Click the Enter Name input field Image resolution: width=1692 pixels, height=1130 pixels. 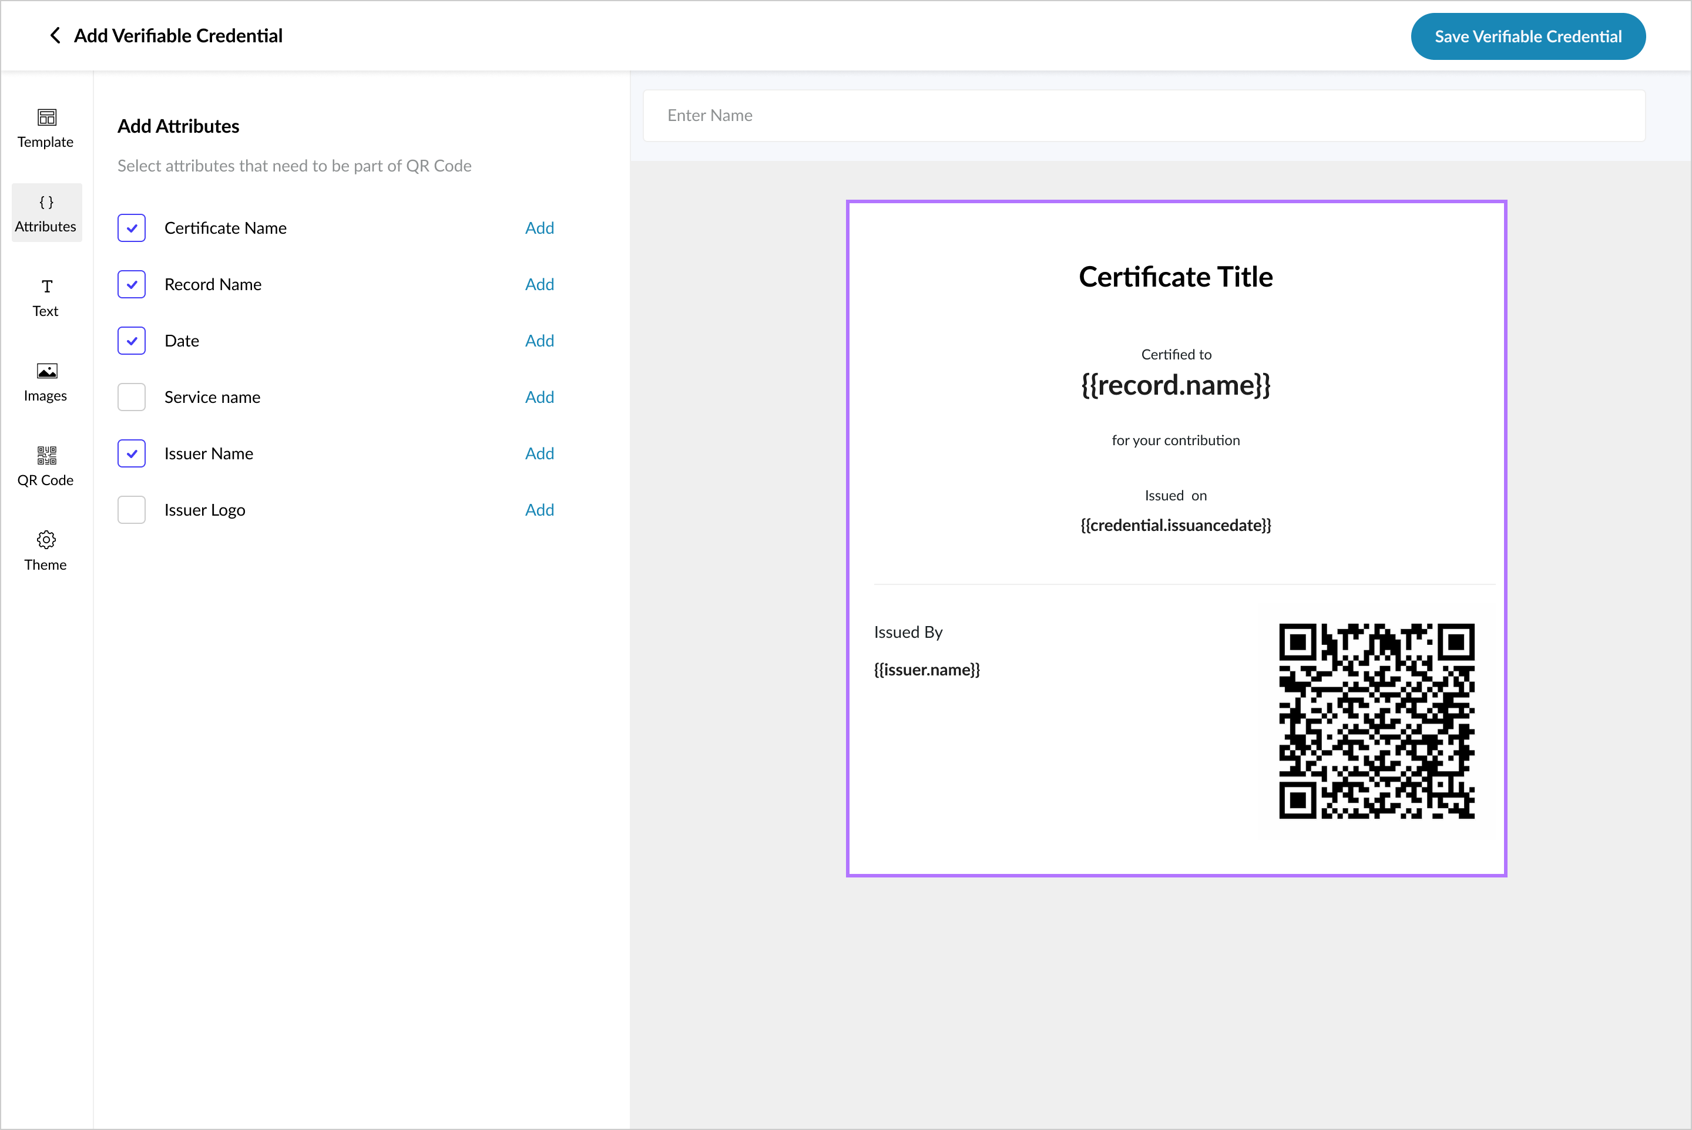coord(1143,115)
